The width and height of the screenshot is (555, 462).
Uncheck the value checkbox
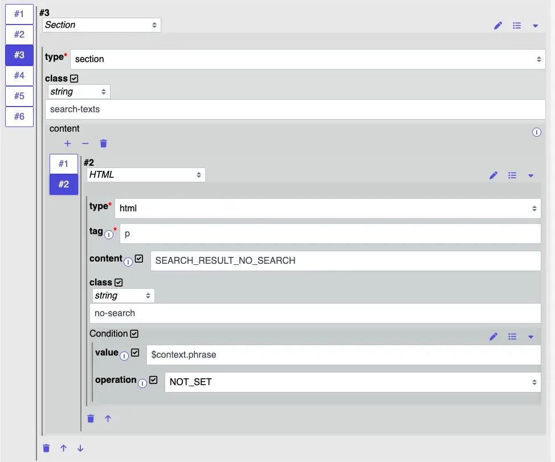pos(135,353)
